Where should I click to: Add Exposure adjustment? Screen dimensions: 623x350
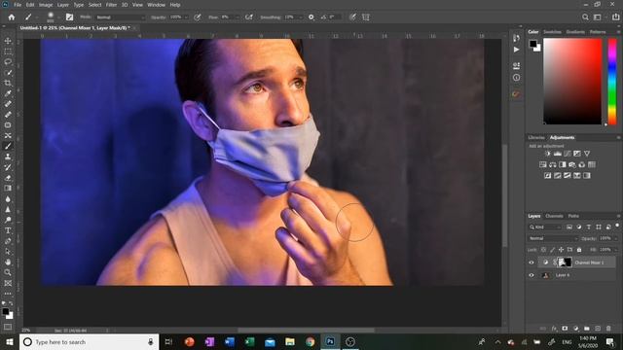point(577,154)
